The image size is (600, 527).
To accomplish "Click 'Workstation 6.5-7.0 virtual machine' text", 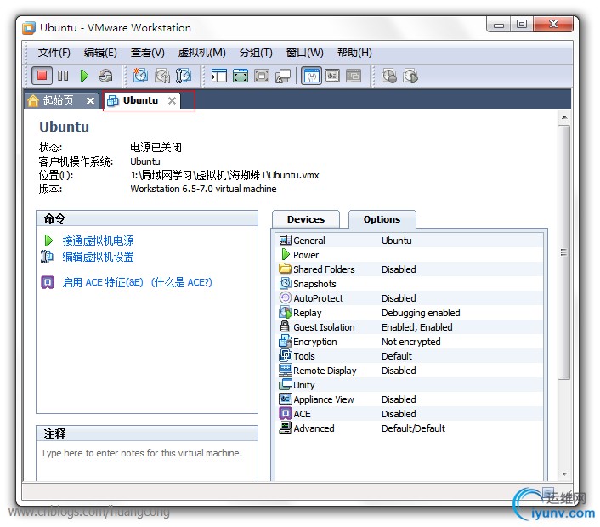I will (203, 189).
